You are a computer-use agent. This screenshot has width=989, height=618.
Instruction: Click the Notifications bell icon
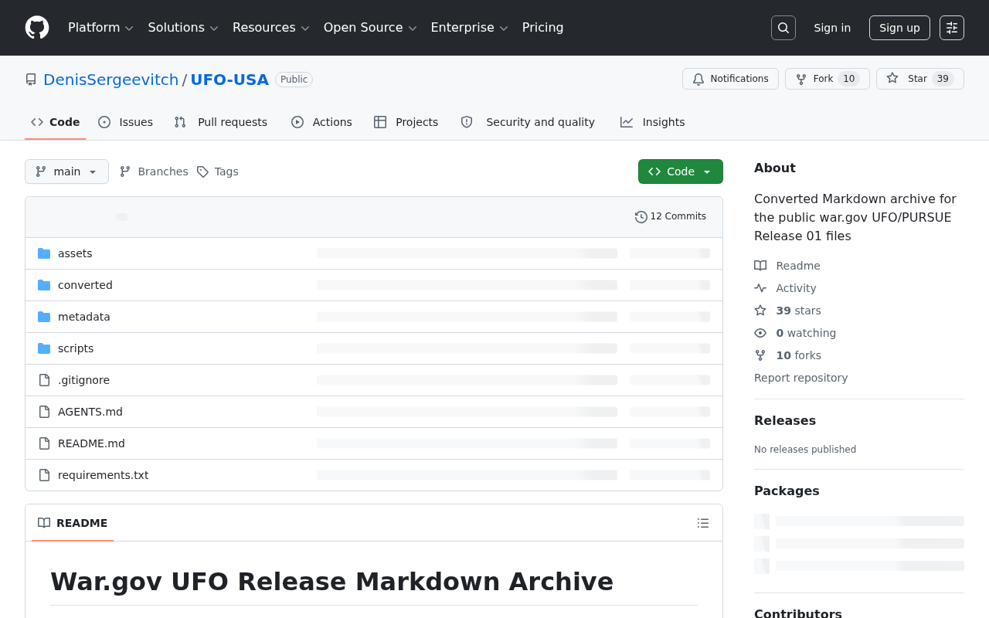pyautogui.click(x=698, y=79)
